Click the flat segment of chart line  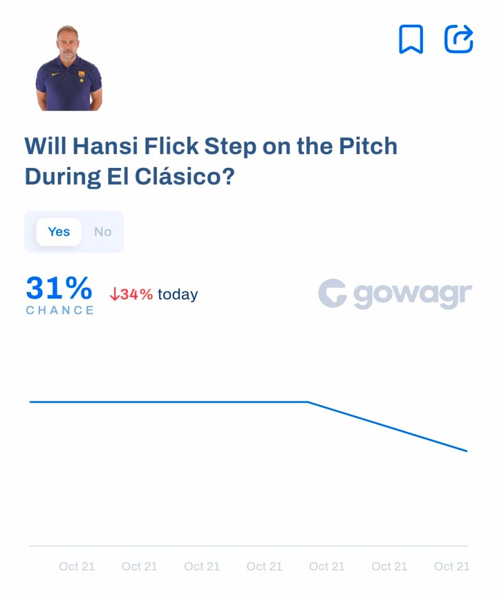168,402
